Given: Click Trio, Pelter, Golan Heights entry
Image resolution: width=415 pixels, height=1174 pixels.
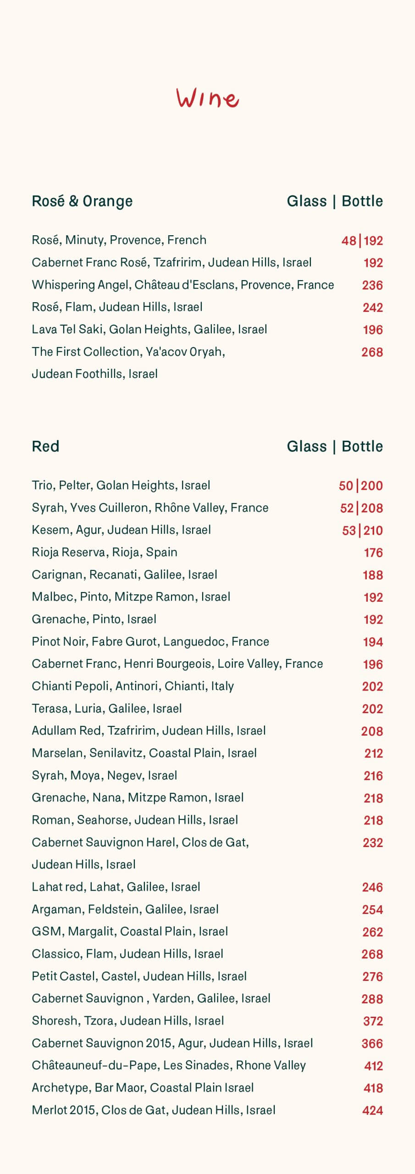Looking at the screenshot, I should click(x=121, y=485).
